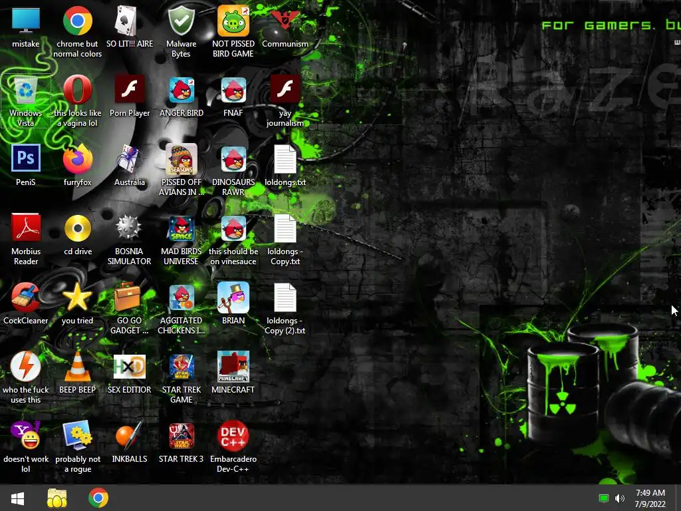Select the 'Australia' spider solitaire icon

click(129, 159)
